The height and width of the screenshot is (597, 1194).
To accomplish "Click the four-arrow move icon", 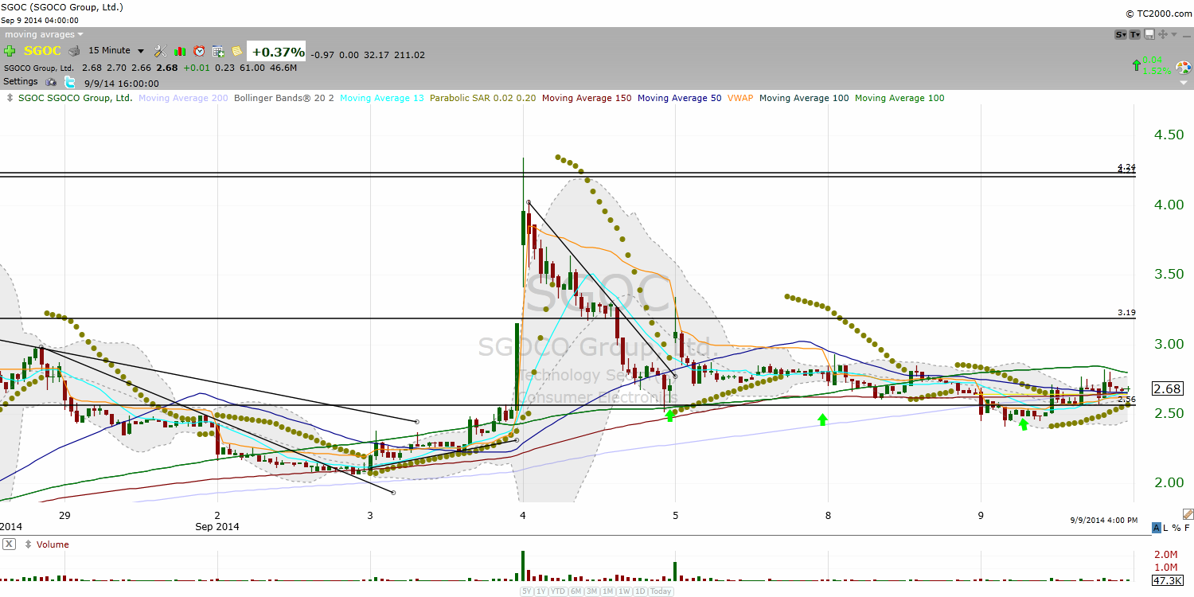I will (x=1163, y=34).
